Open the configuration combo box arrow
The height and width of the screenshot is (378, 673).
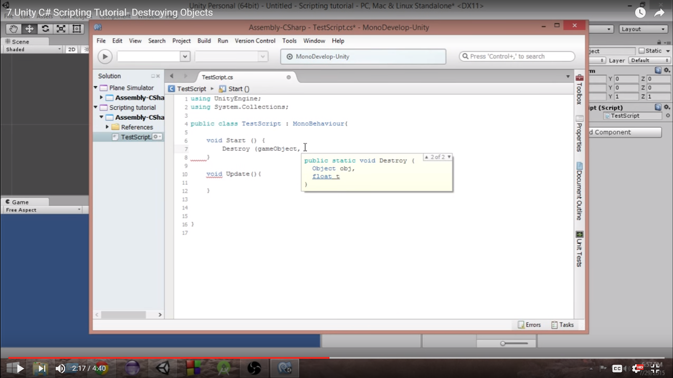(x=185, y=56)
